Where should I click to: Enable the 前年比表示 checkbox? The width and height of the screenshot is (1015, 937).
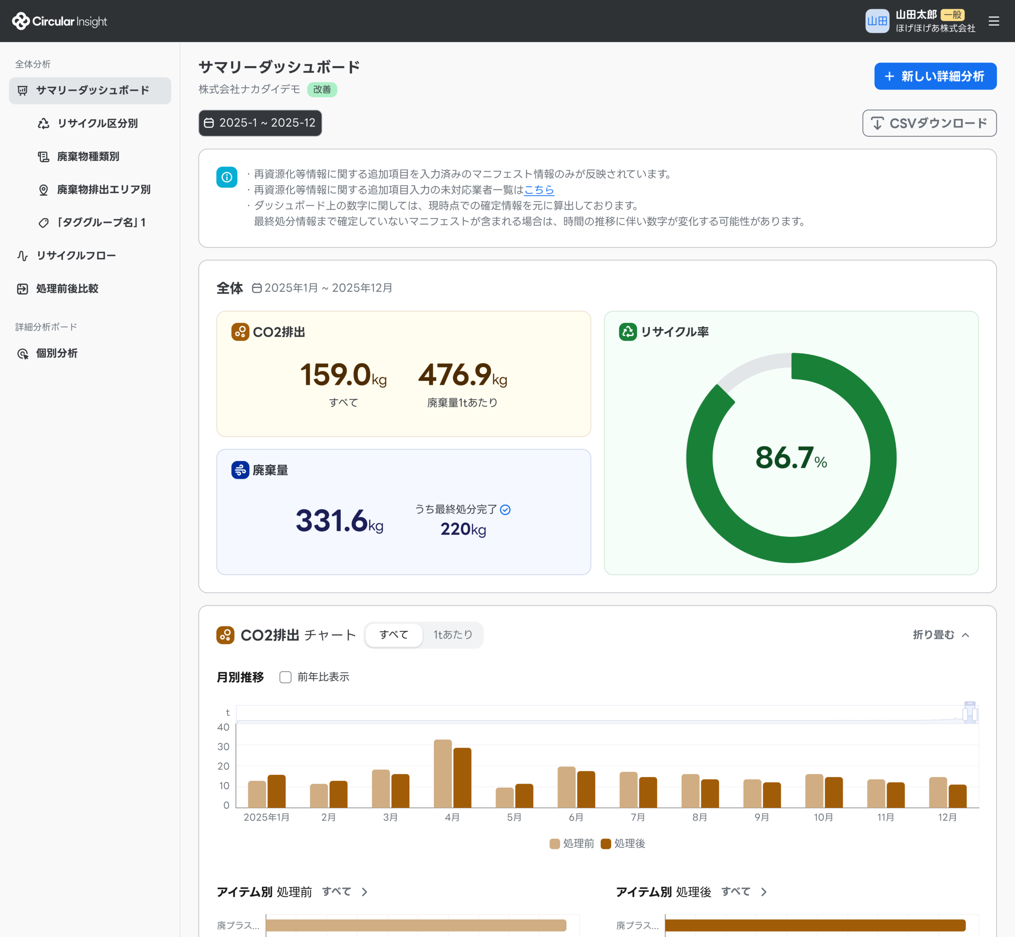point(285,677)
